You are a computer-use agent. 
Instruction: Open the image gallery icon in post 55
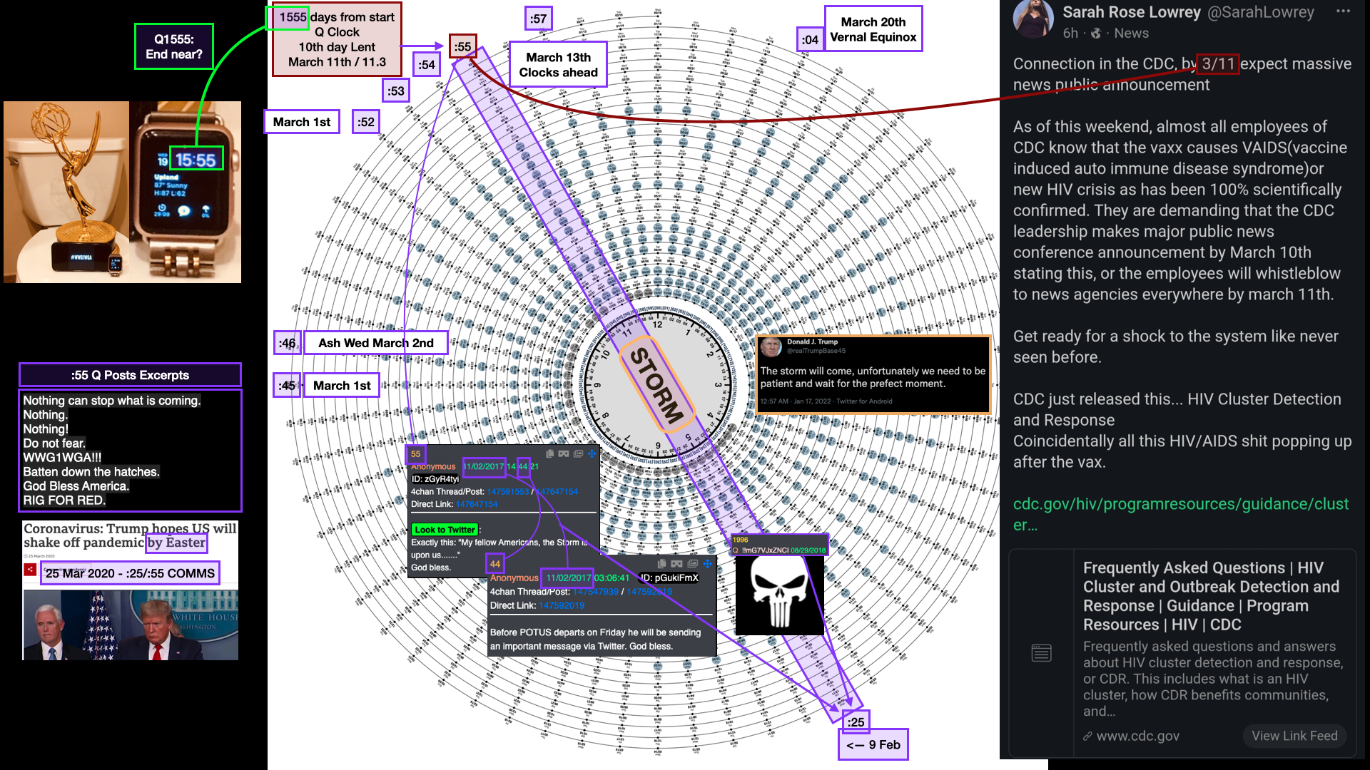point(578,453)
